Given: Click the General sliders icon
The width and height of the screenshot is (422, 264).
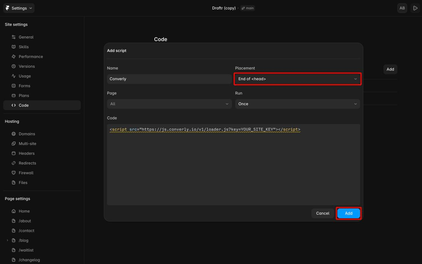Looking at the screenshot, I should [13, 37].
